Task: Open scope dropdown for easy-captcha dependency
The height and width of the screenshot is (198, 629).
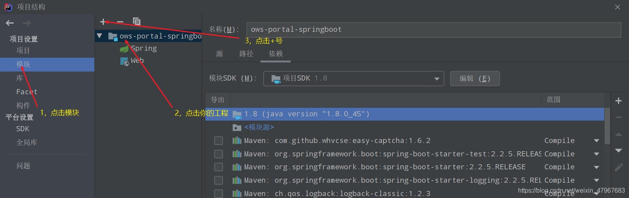Action: pos(596,141)
